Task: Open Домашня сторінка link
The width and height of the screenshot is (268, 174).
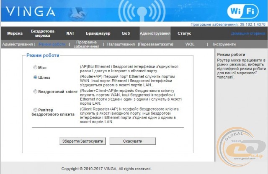Action: pos(248,33)
